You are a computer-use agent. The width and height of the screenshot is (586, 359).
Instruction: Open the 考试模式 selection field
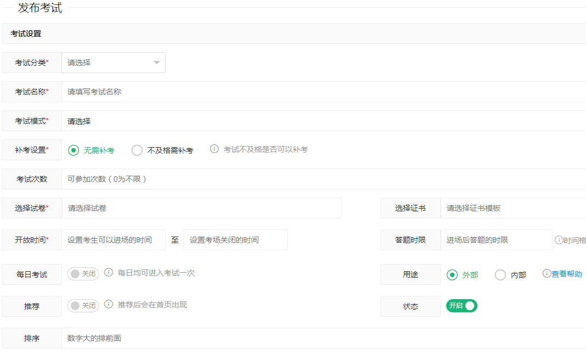(323, 121)
